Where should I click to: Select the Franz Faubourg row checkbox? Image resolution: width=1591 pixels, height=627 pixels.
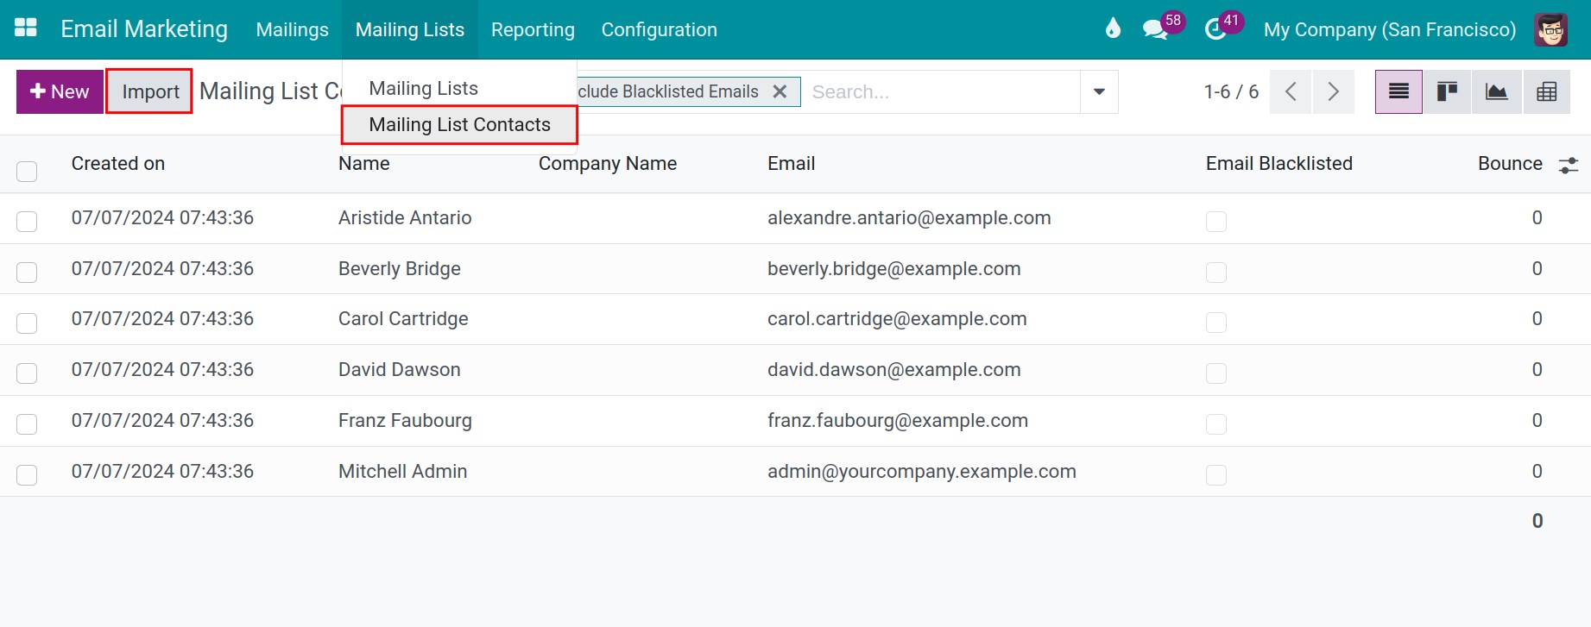coord(27,424)
